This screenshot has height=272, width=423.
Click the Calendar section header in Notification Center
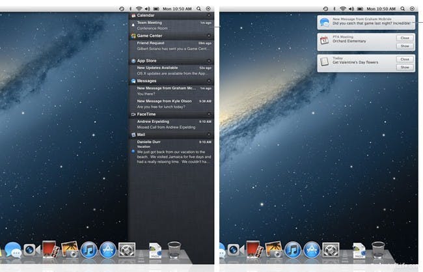click(172, 16)
